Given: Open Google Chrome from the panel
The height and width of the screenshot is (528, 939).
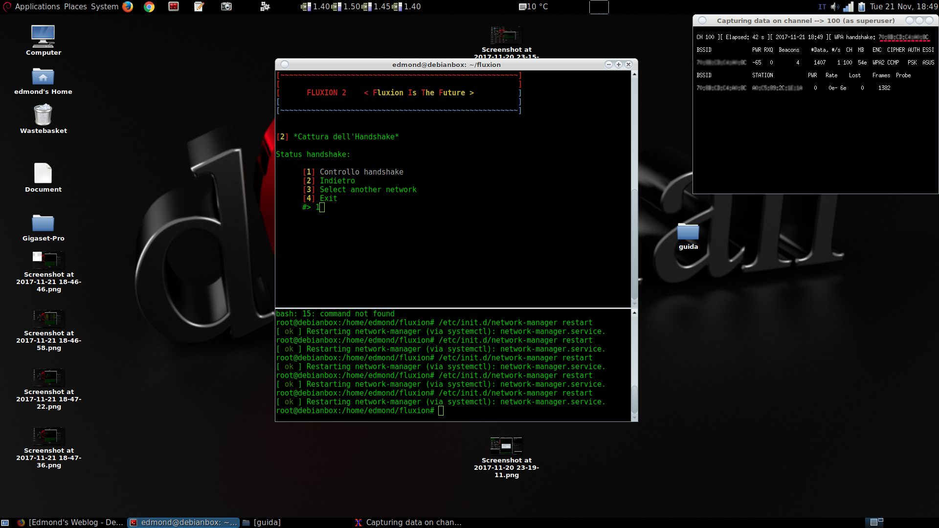Looking at the screenshot, I should 149,6.
